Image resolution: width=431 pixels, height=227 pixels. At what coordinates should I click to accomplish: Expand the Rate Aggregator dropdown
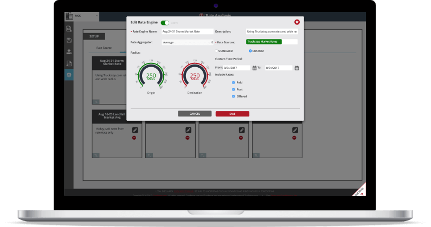[x=188, y=42]
